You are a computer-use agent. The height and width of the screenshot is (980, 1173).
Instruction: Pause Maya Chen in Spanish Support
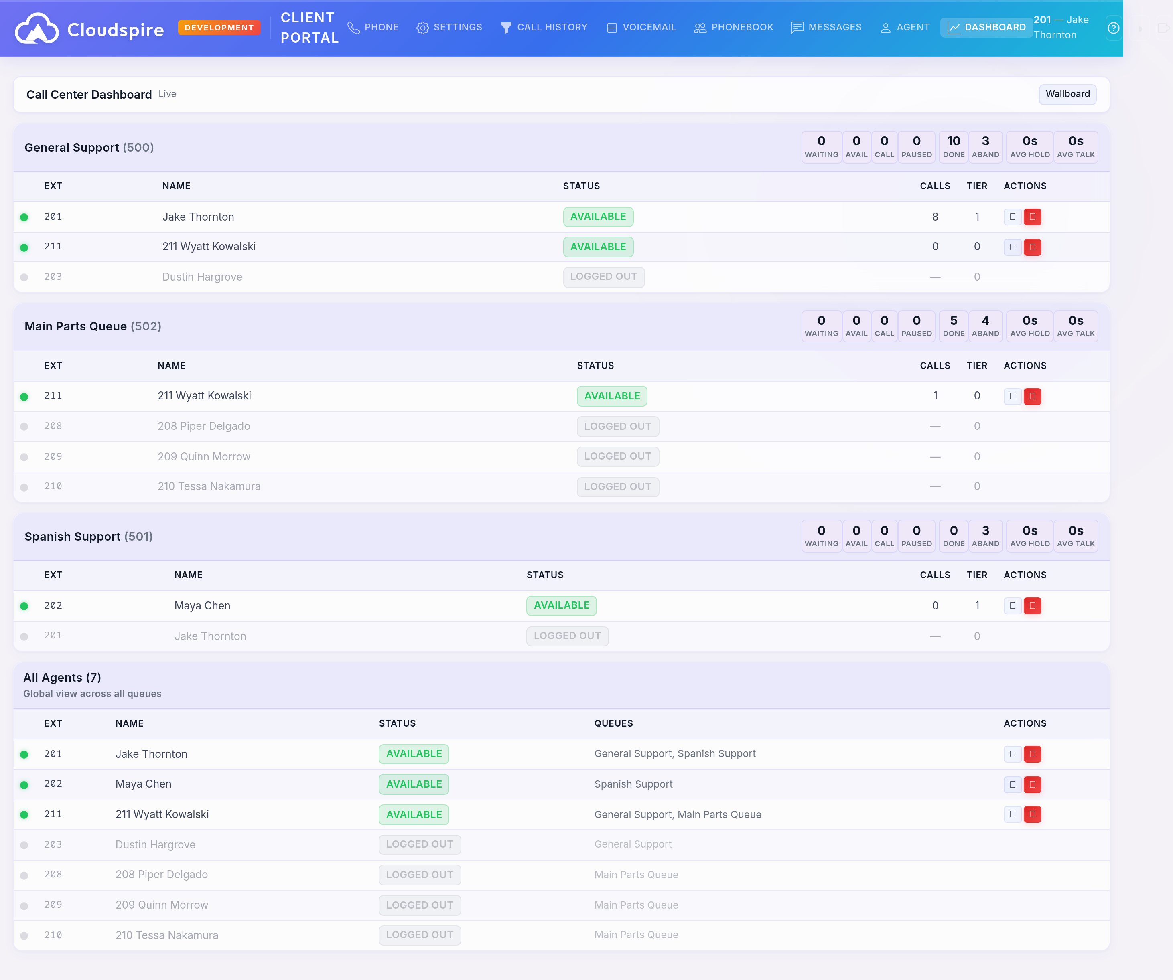pyautogui.click(x=1012, y=605)
